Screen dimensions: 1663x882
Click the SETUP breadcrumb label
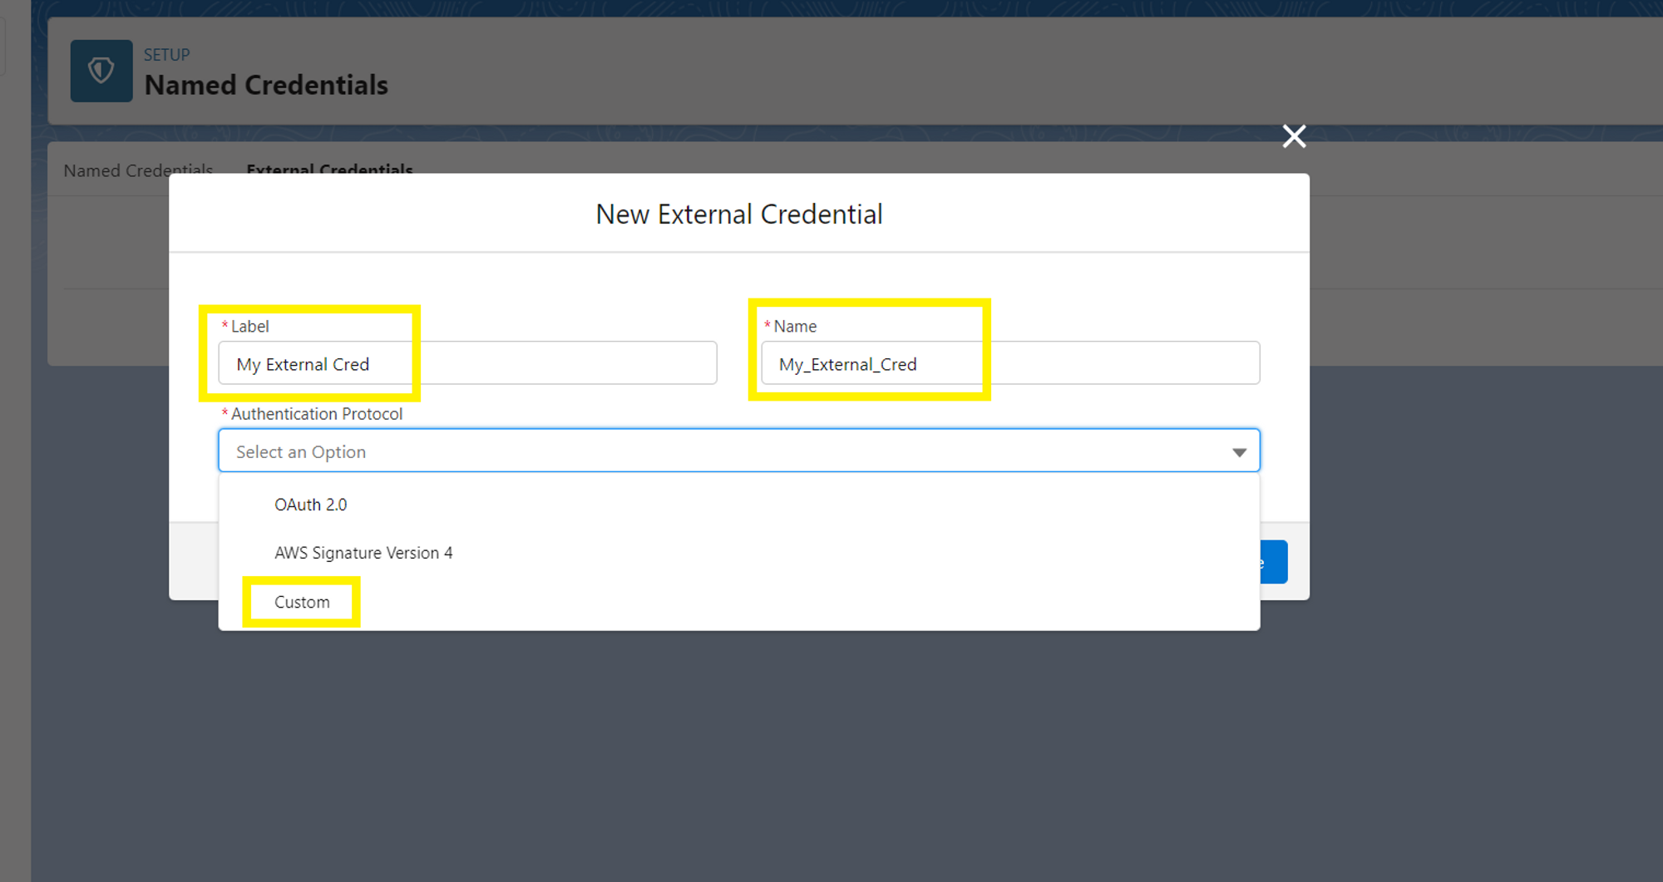166,54
